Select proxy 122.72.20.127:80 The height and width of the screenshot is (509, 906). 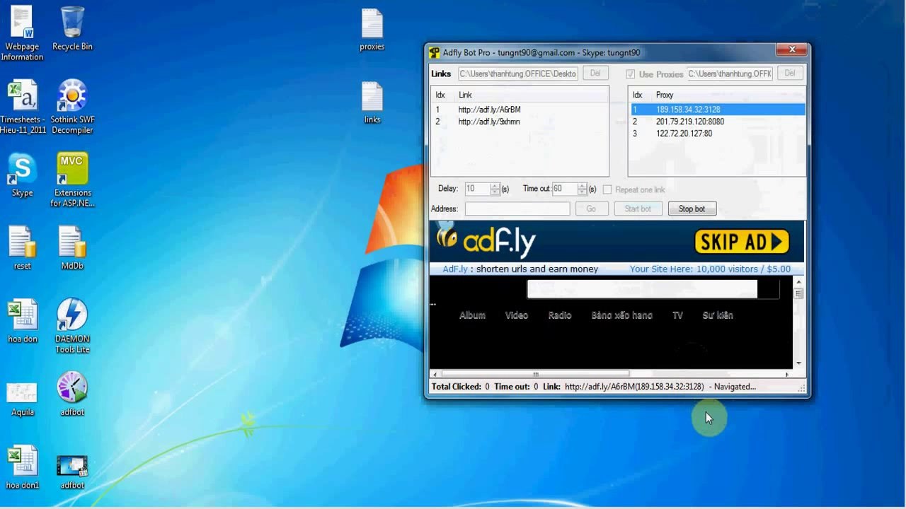tap(718, 134)
